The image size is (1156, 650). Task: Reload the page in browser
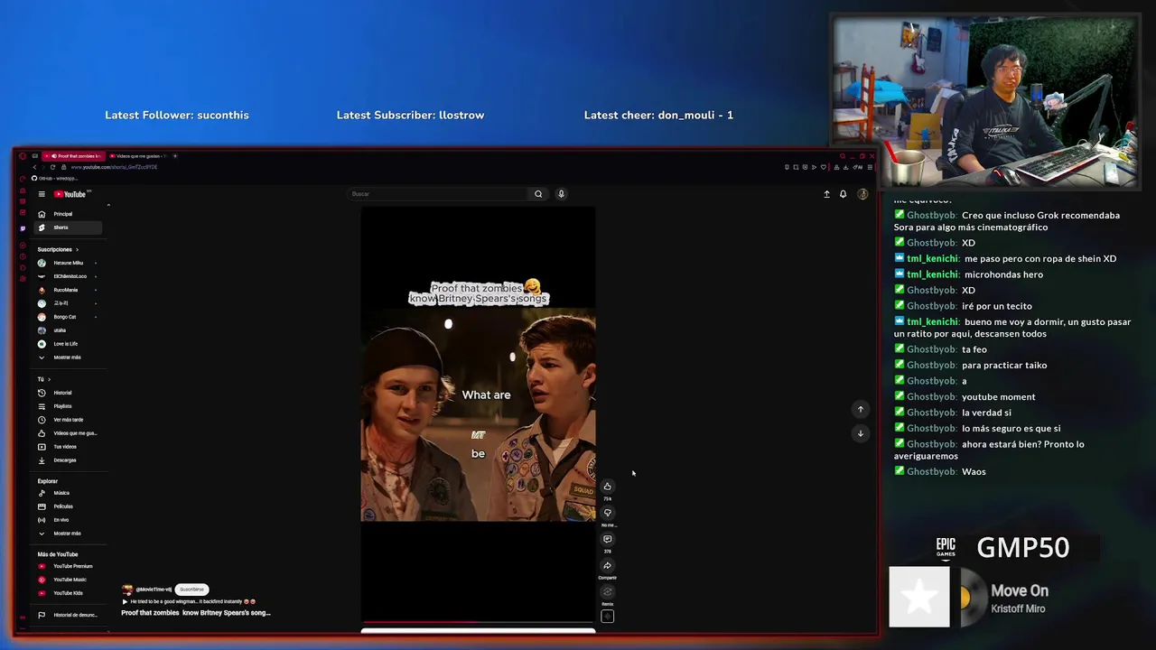click(52, 167)
